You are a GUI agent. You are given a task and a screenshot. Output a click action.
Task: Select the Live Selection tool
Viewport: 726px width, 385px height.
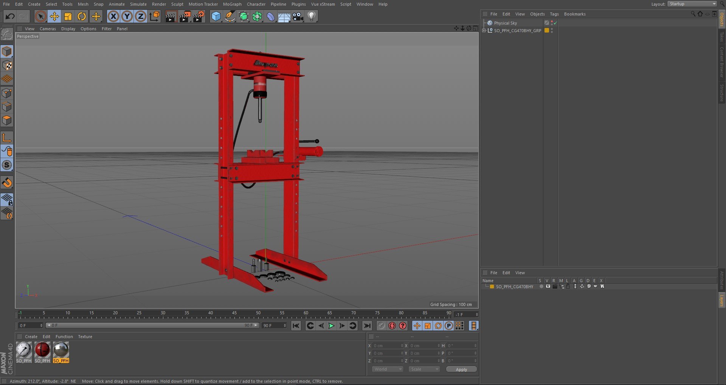tap(40, 16)
